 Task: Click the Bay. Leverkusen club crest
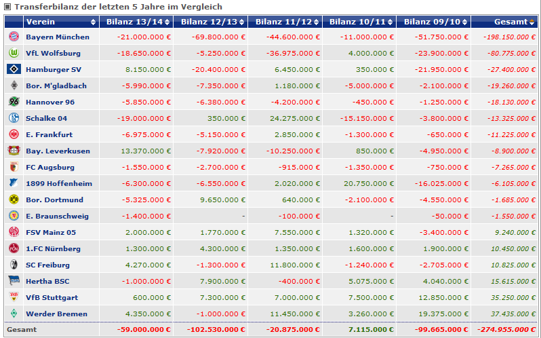tap(14, 151)
